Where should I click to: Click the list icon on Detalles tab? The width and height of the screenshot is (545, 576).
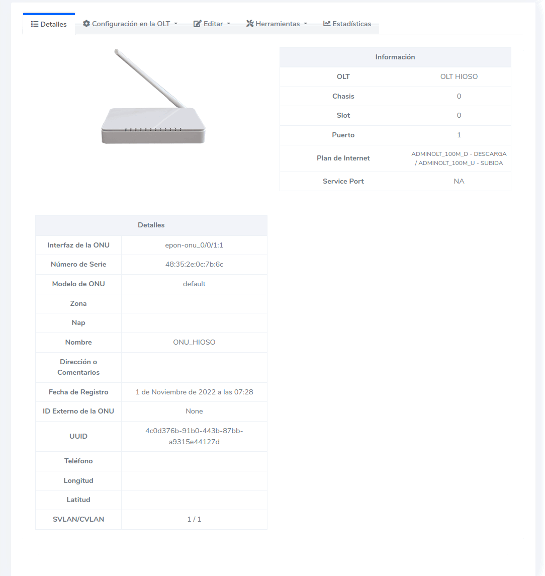tap(35, 24)
